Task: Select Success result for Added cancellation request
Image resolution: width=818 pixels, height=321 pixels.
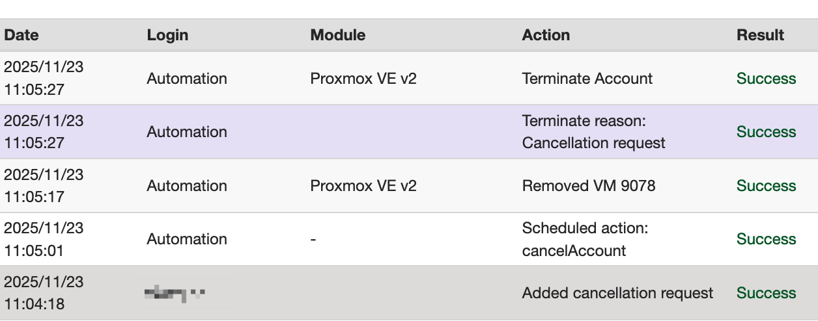Action: [x=766, y=293]
